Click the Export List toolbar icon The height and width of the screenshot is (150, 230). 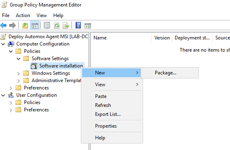[66, 25]
